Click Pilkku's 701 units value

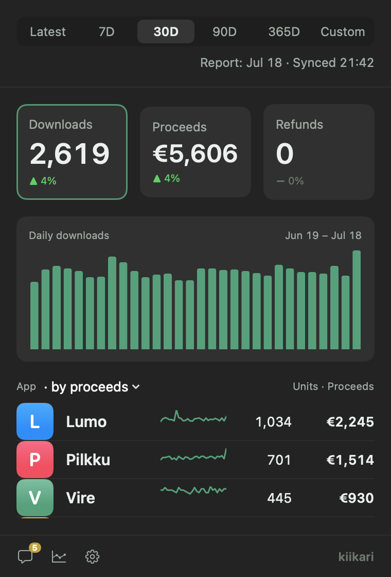click(x=279, y=460)
